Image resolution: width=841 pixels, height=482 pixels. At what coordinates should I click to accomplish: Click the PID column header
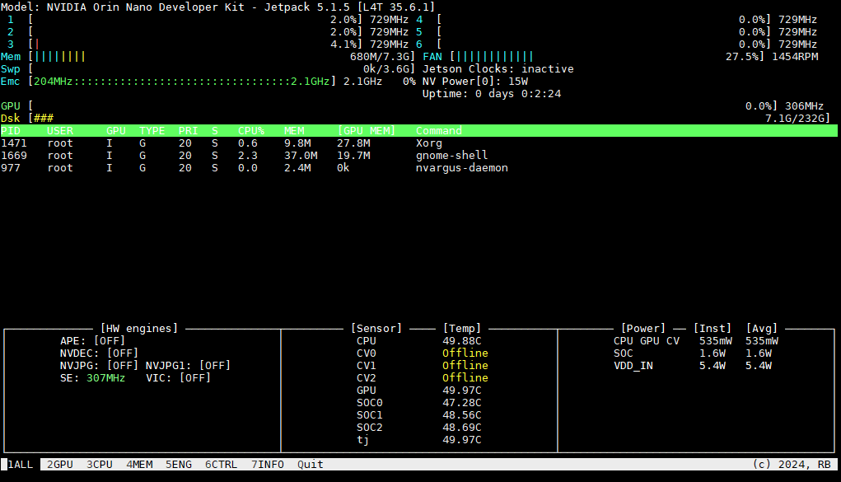11,130
